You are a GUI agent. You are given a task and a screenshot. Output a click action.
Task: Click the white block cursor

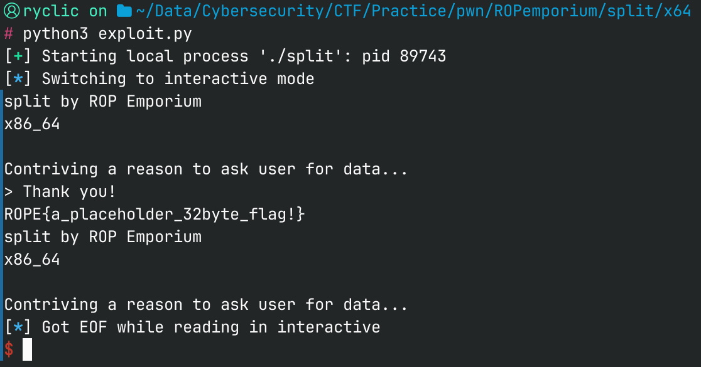(x=27, y=349)
